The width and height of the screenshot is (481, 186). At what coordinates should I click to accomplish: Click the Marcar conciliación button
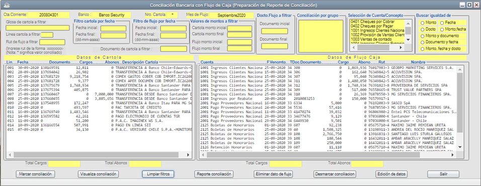pos(35,174)
